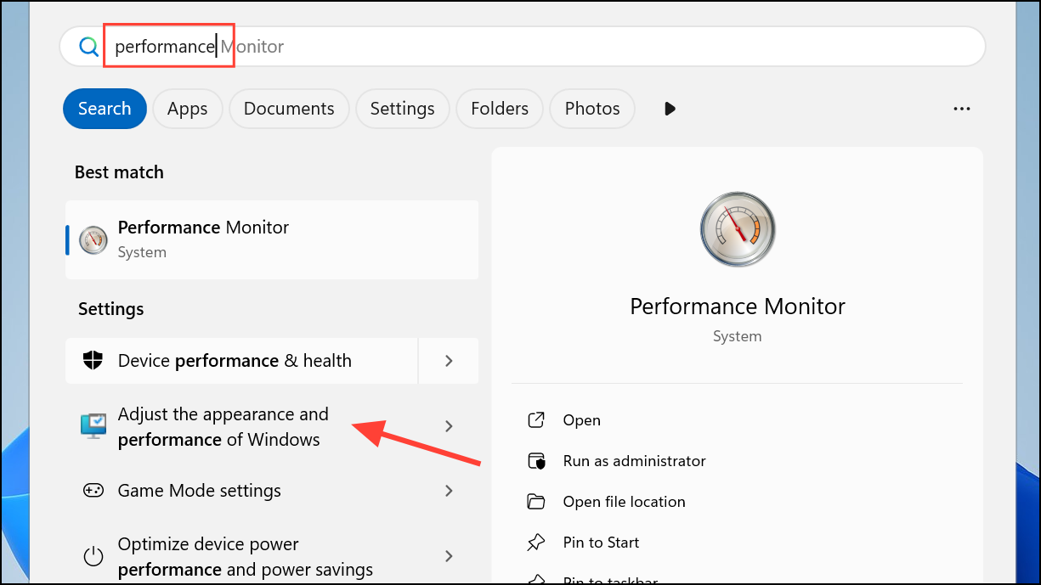Click the monitor icon for Adjust appearance

tap(93, 426)
